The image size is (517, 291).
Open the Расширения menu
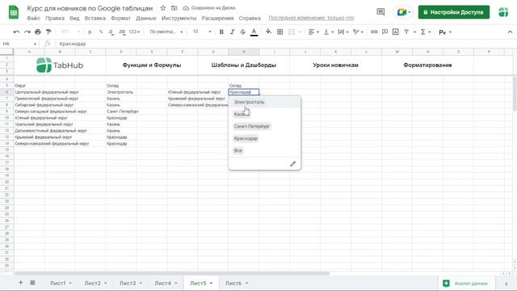(217, 18)
